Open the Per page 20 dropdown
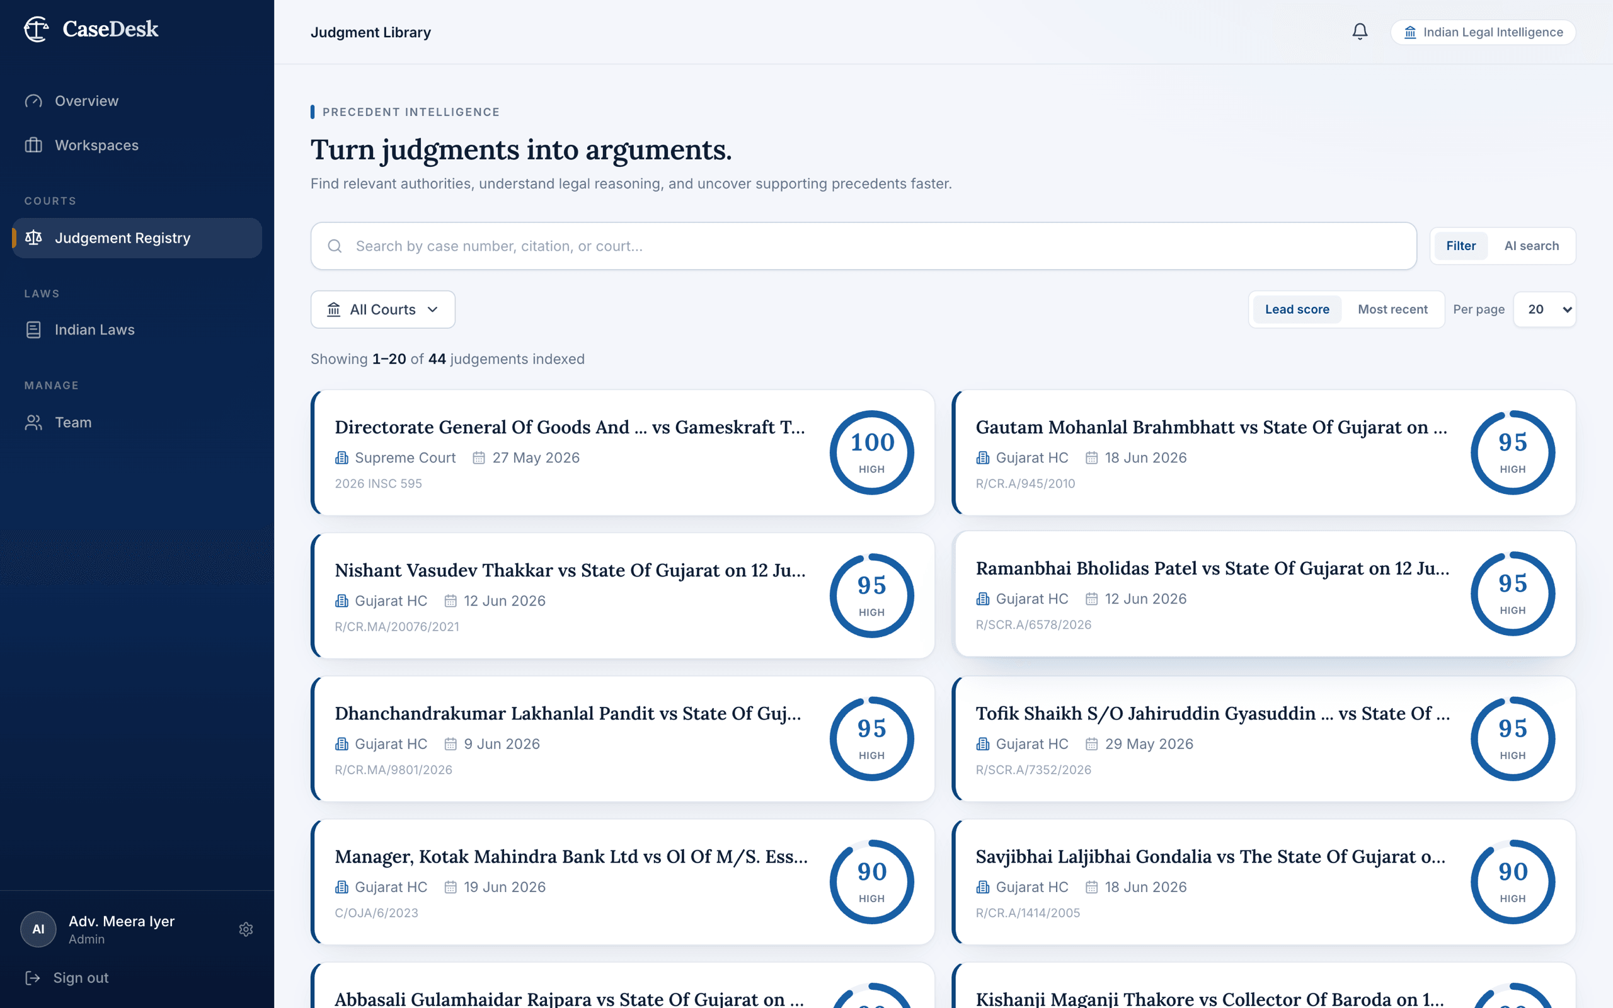The height and width of the screenshot is (1008, 1613). (1544, 309)
